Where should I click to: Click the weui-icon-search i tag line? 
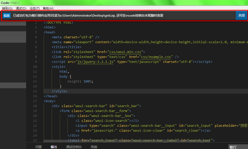[x=107, y=121]
